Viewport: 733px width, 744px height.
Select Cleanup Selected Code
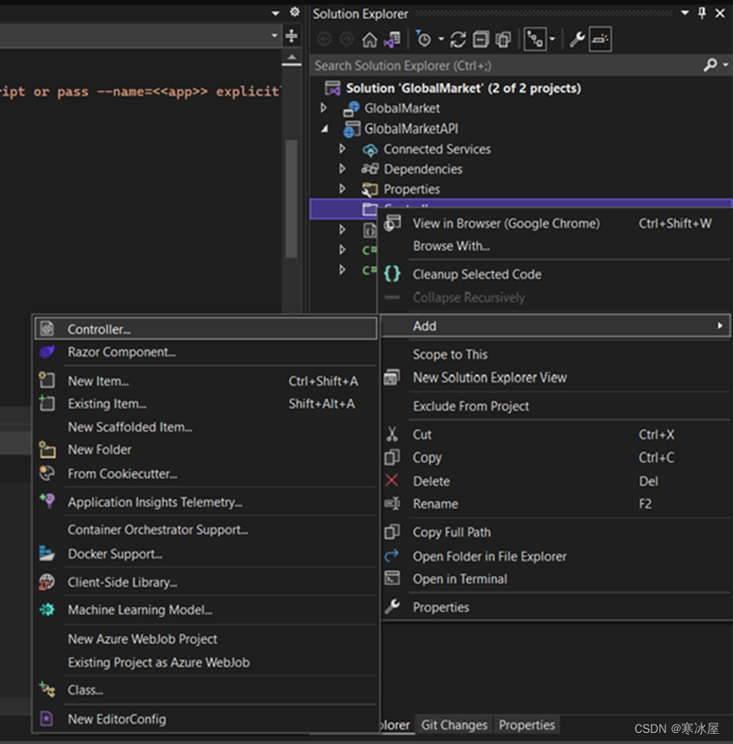click(555, 274)
